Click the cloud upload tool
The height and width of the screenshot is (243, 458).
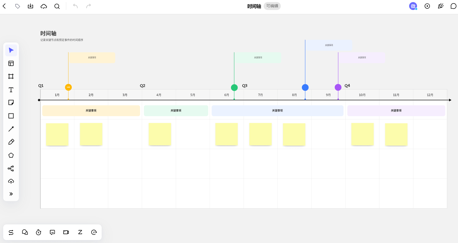[x=11, y=181]
